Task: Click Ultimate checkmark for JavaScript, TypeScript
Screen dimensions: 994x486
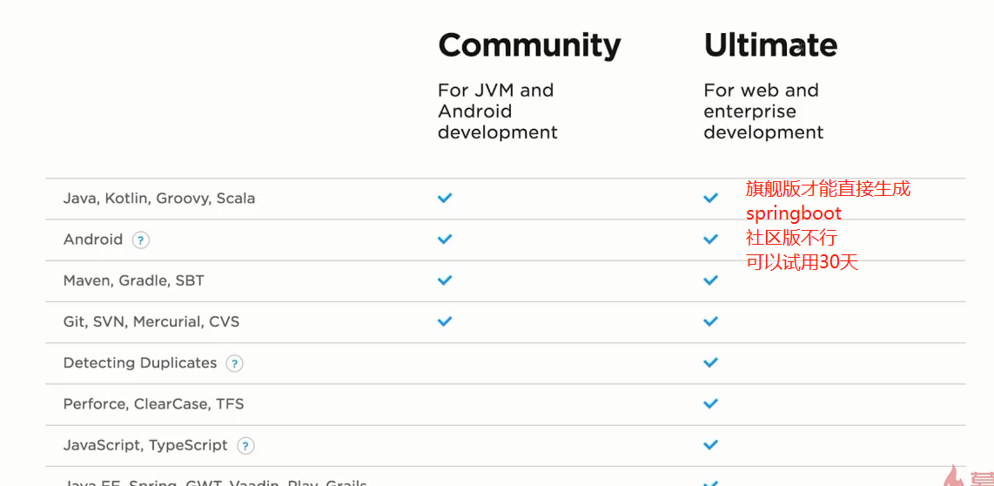Action: [x=710, y=445]
